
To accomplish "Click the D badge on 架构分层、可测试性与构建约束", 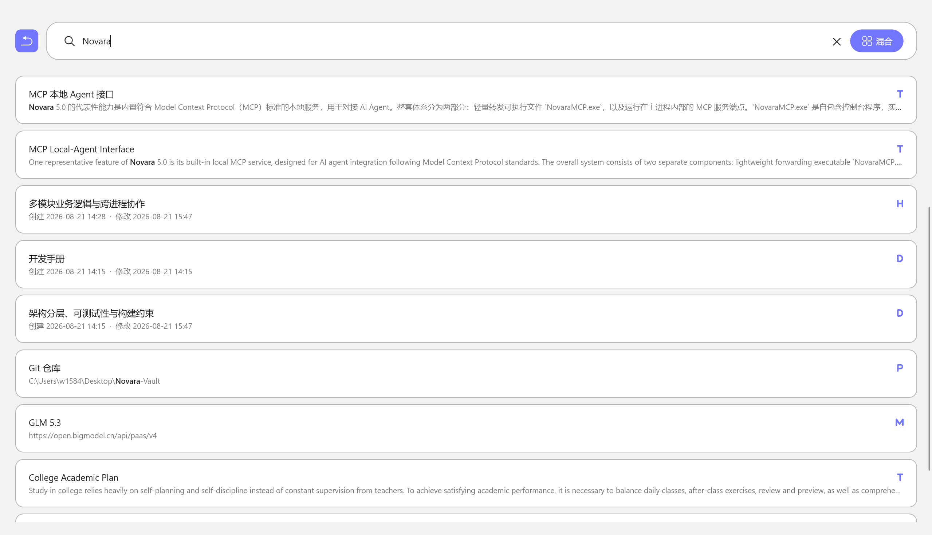I will [x=900, y=313].
